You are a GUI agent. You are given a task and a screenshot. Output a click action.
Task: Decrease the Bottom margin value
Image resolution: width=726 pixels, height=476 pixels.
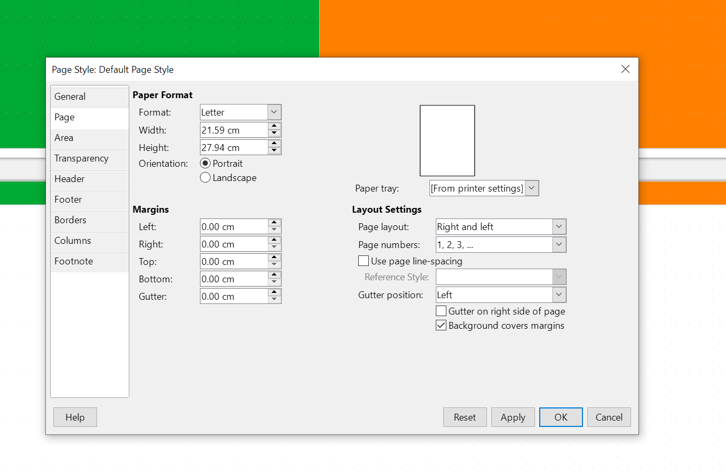274,282
